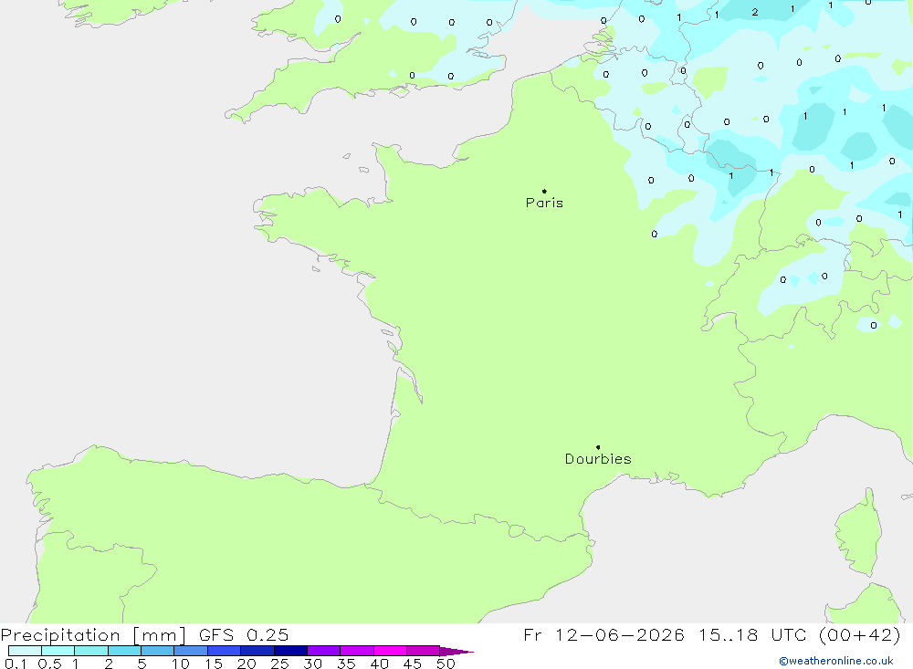The height and width of the screenshot is (669, 913).
Task: Click the legend label "0.1"
Action: (x=16, y=664)
